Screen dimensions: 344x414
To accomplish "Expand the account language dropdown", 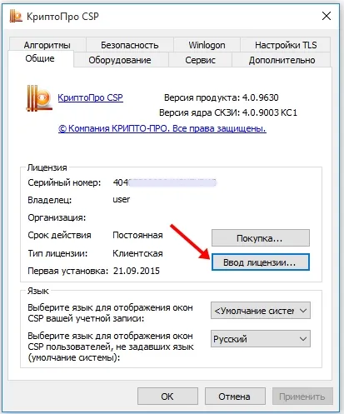I will [x=261, y=311].
